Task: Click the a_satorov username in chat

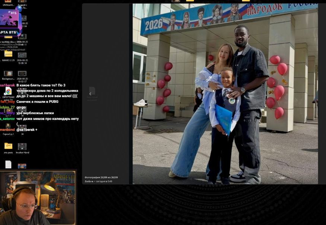Action: [x=7, y=119]
